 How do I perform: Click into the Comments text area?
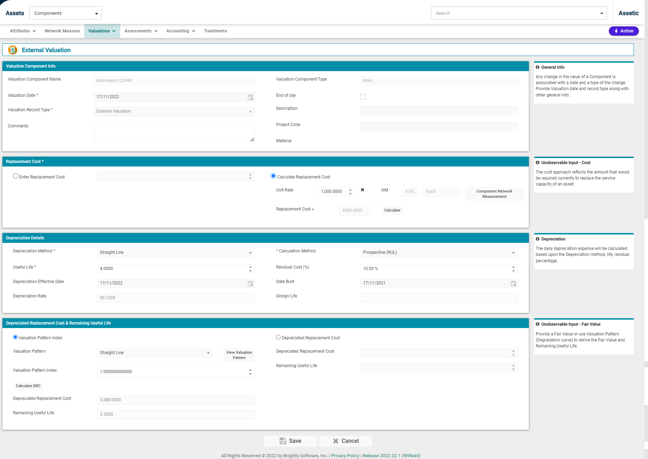tap(174, 133)
